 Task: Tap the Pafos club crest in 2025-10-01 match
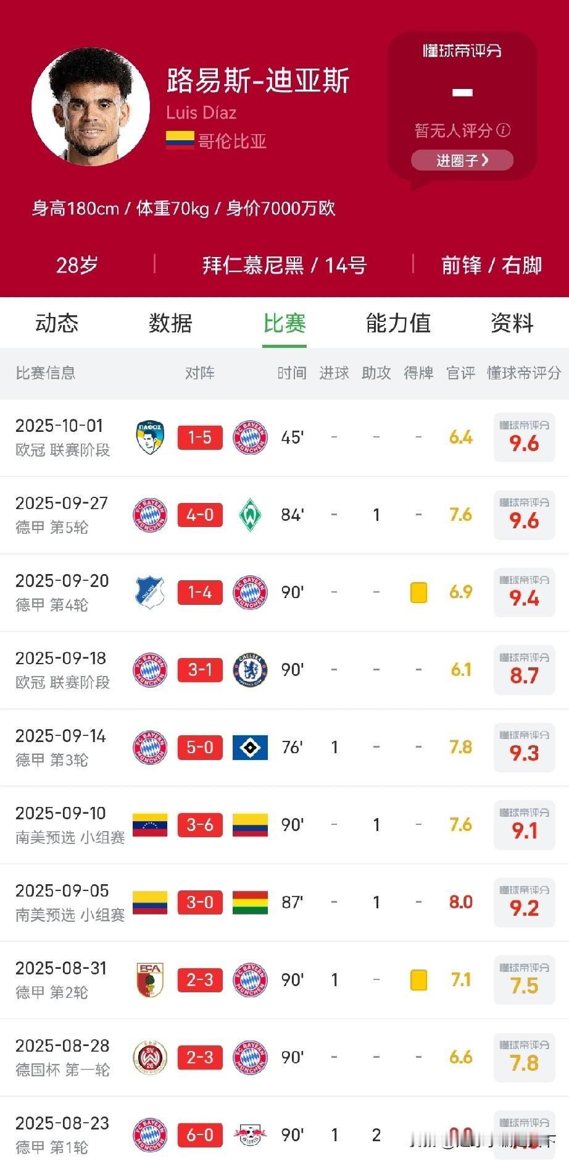tap(150, 437)
